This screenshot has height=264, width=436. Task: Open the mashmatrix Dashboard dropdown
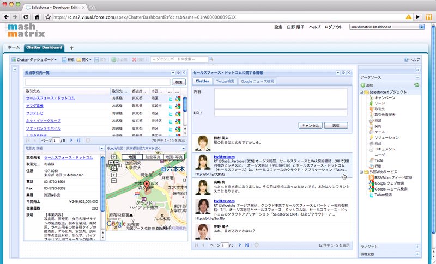[387, 27]
